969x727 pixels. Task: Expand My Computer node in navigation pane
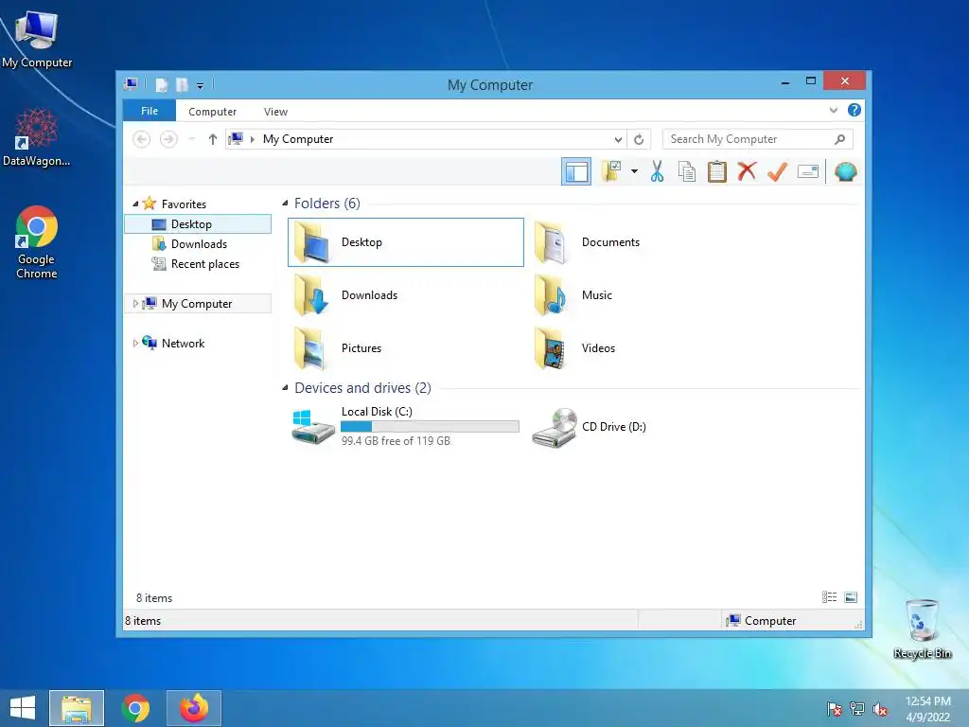tap(135, 303)
